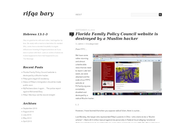The image size is (185, 123).
Task: Open the ABOUT menu item
Action: pos(79,14)
